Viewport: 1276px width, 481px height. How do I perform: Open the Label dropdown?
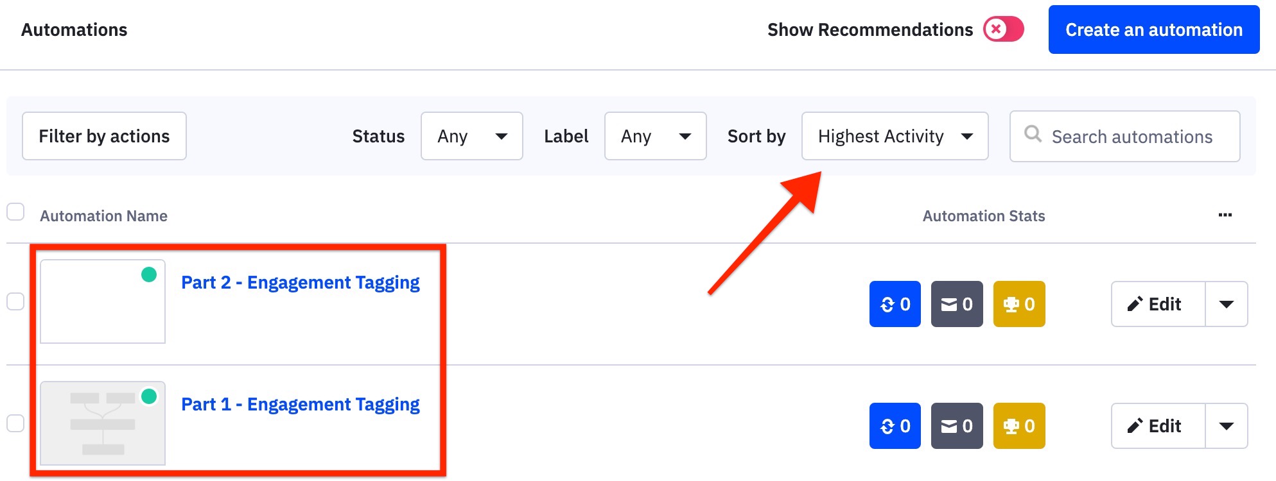[656, 136]
